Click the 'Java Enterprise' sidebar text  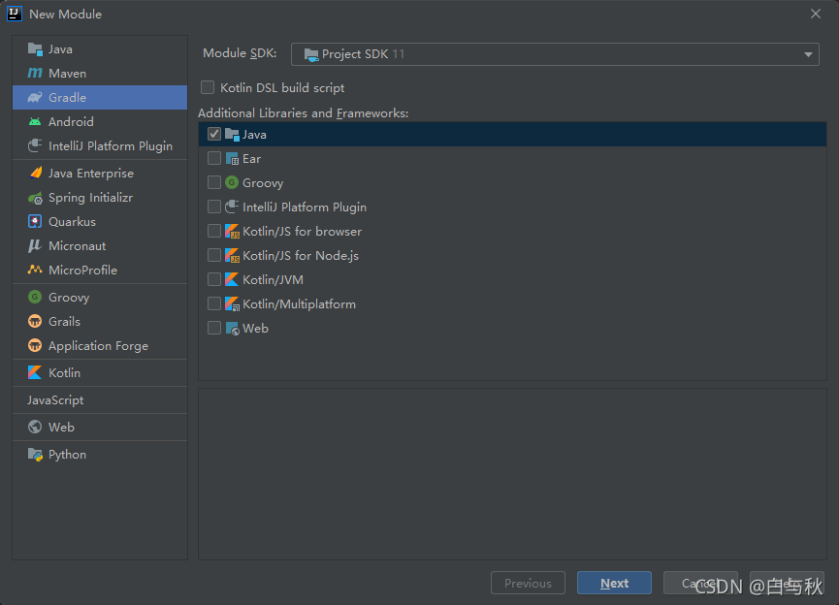pos(91,174)
